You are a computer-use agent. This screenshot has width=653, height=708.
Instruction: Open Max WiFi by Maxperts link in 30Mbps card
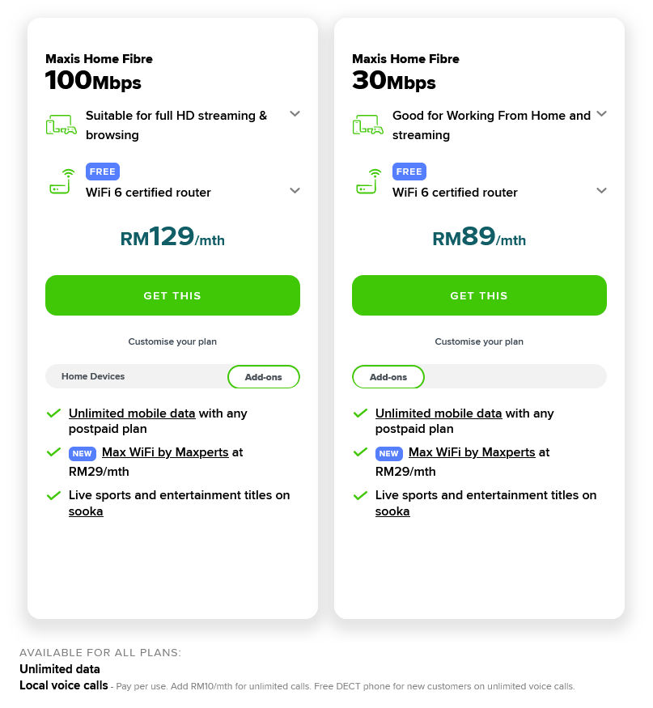tap(472, 452)
